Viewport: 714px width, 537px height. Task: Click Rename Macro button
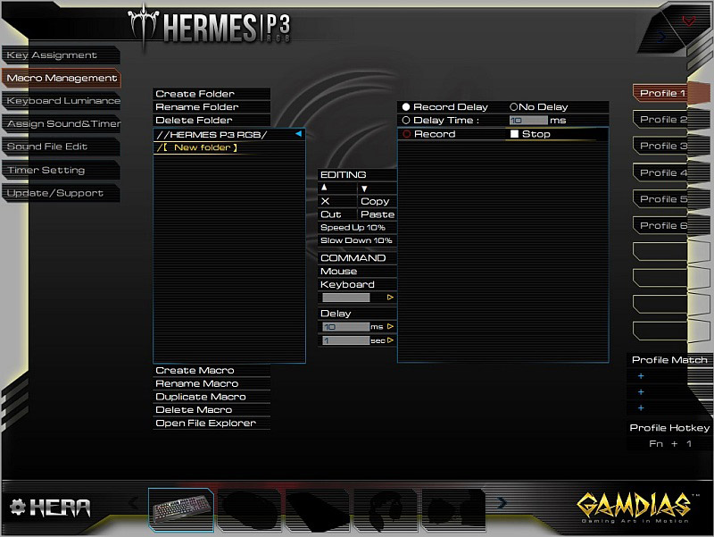[212, 383]
